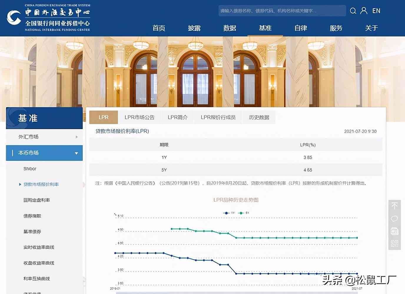Click the search magnifier icon

point(353,11)
